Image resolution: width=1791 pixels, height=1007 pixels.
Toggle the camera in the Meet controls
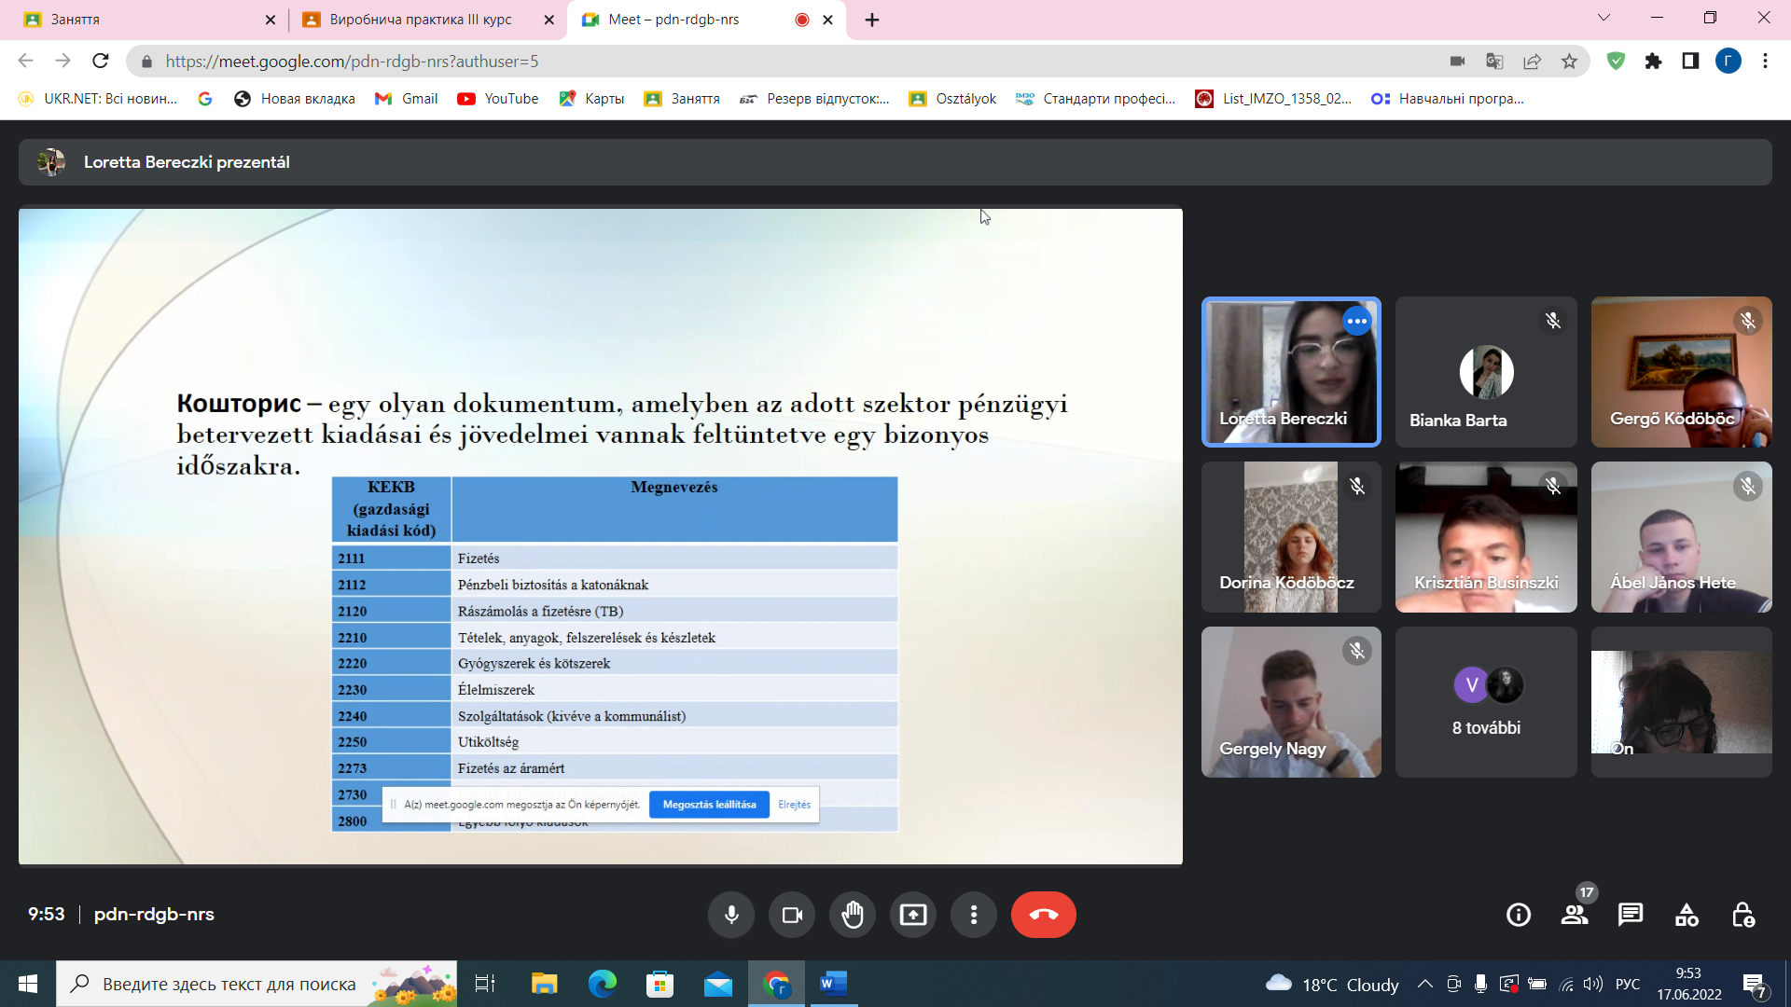coord(792,915)
